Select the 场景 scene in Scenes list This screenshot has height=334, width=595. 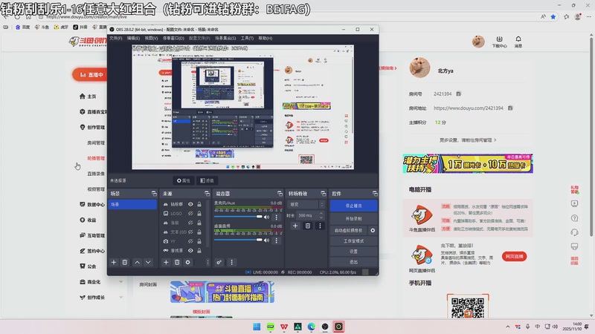tap(132, 205)
